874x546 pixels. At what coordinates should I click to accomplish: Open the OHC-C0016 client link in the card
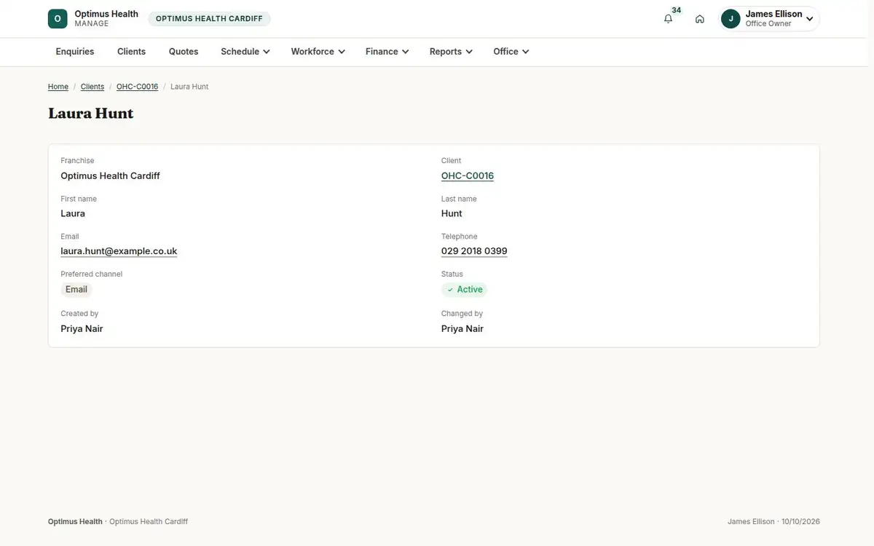(468, 176)
